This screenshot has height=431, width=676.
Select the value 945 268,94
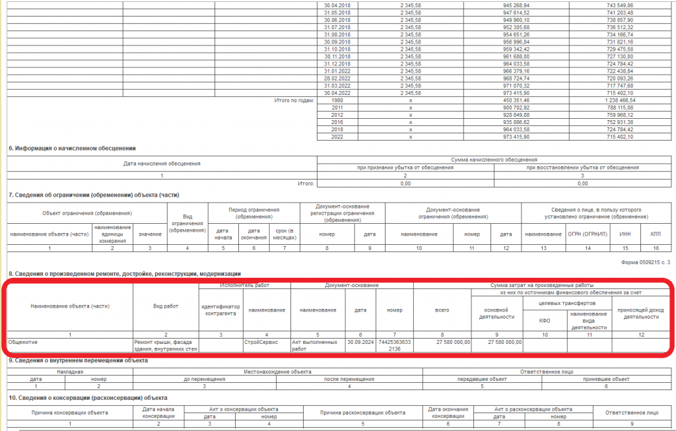pyautogui.click(x=516, y=5)
